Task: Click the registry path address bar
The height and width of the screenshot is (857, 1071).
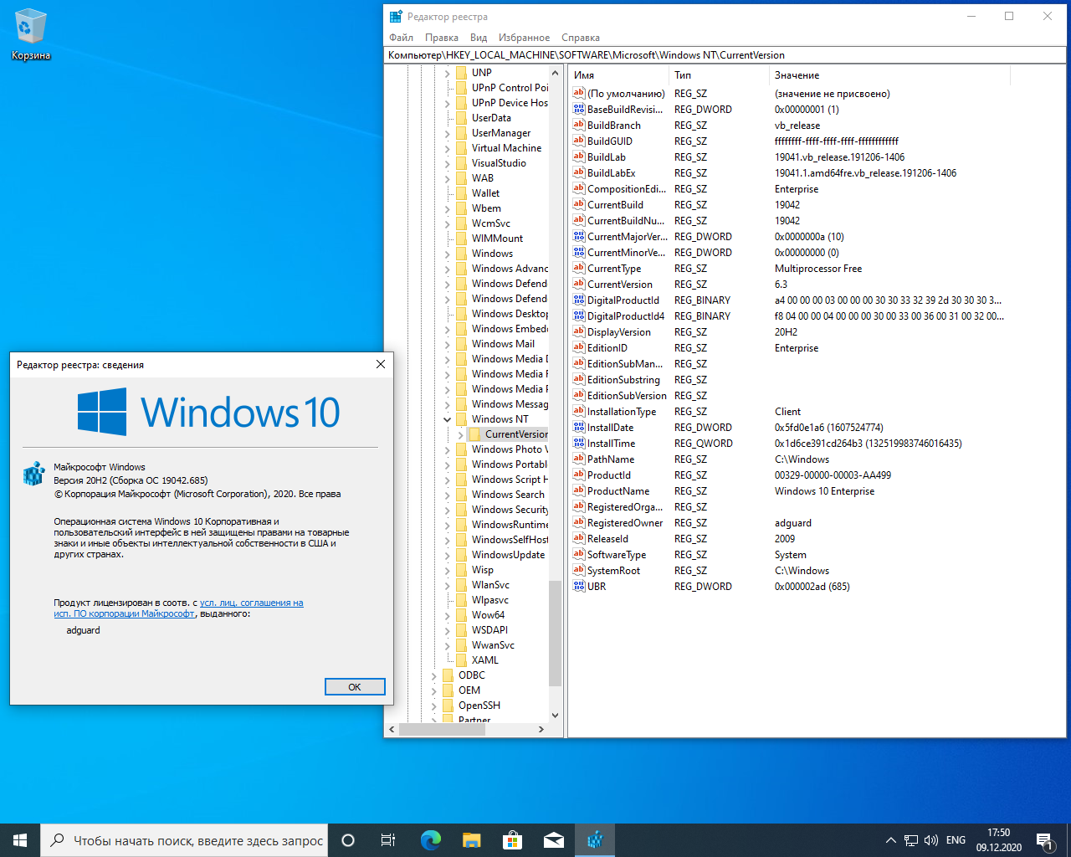Action: click(x=725, y=55)
